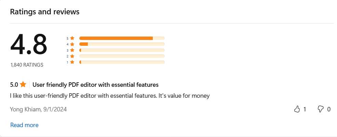Click the 2-star rating row star
This screenshot has width=337, height=137.
pyautogui.click(x=72, y=56)
